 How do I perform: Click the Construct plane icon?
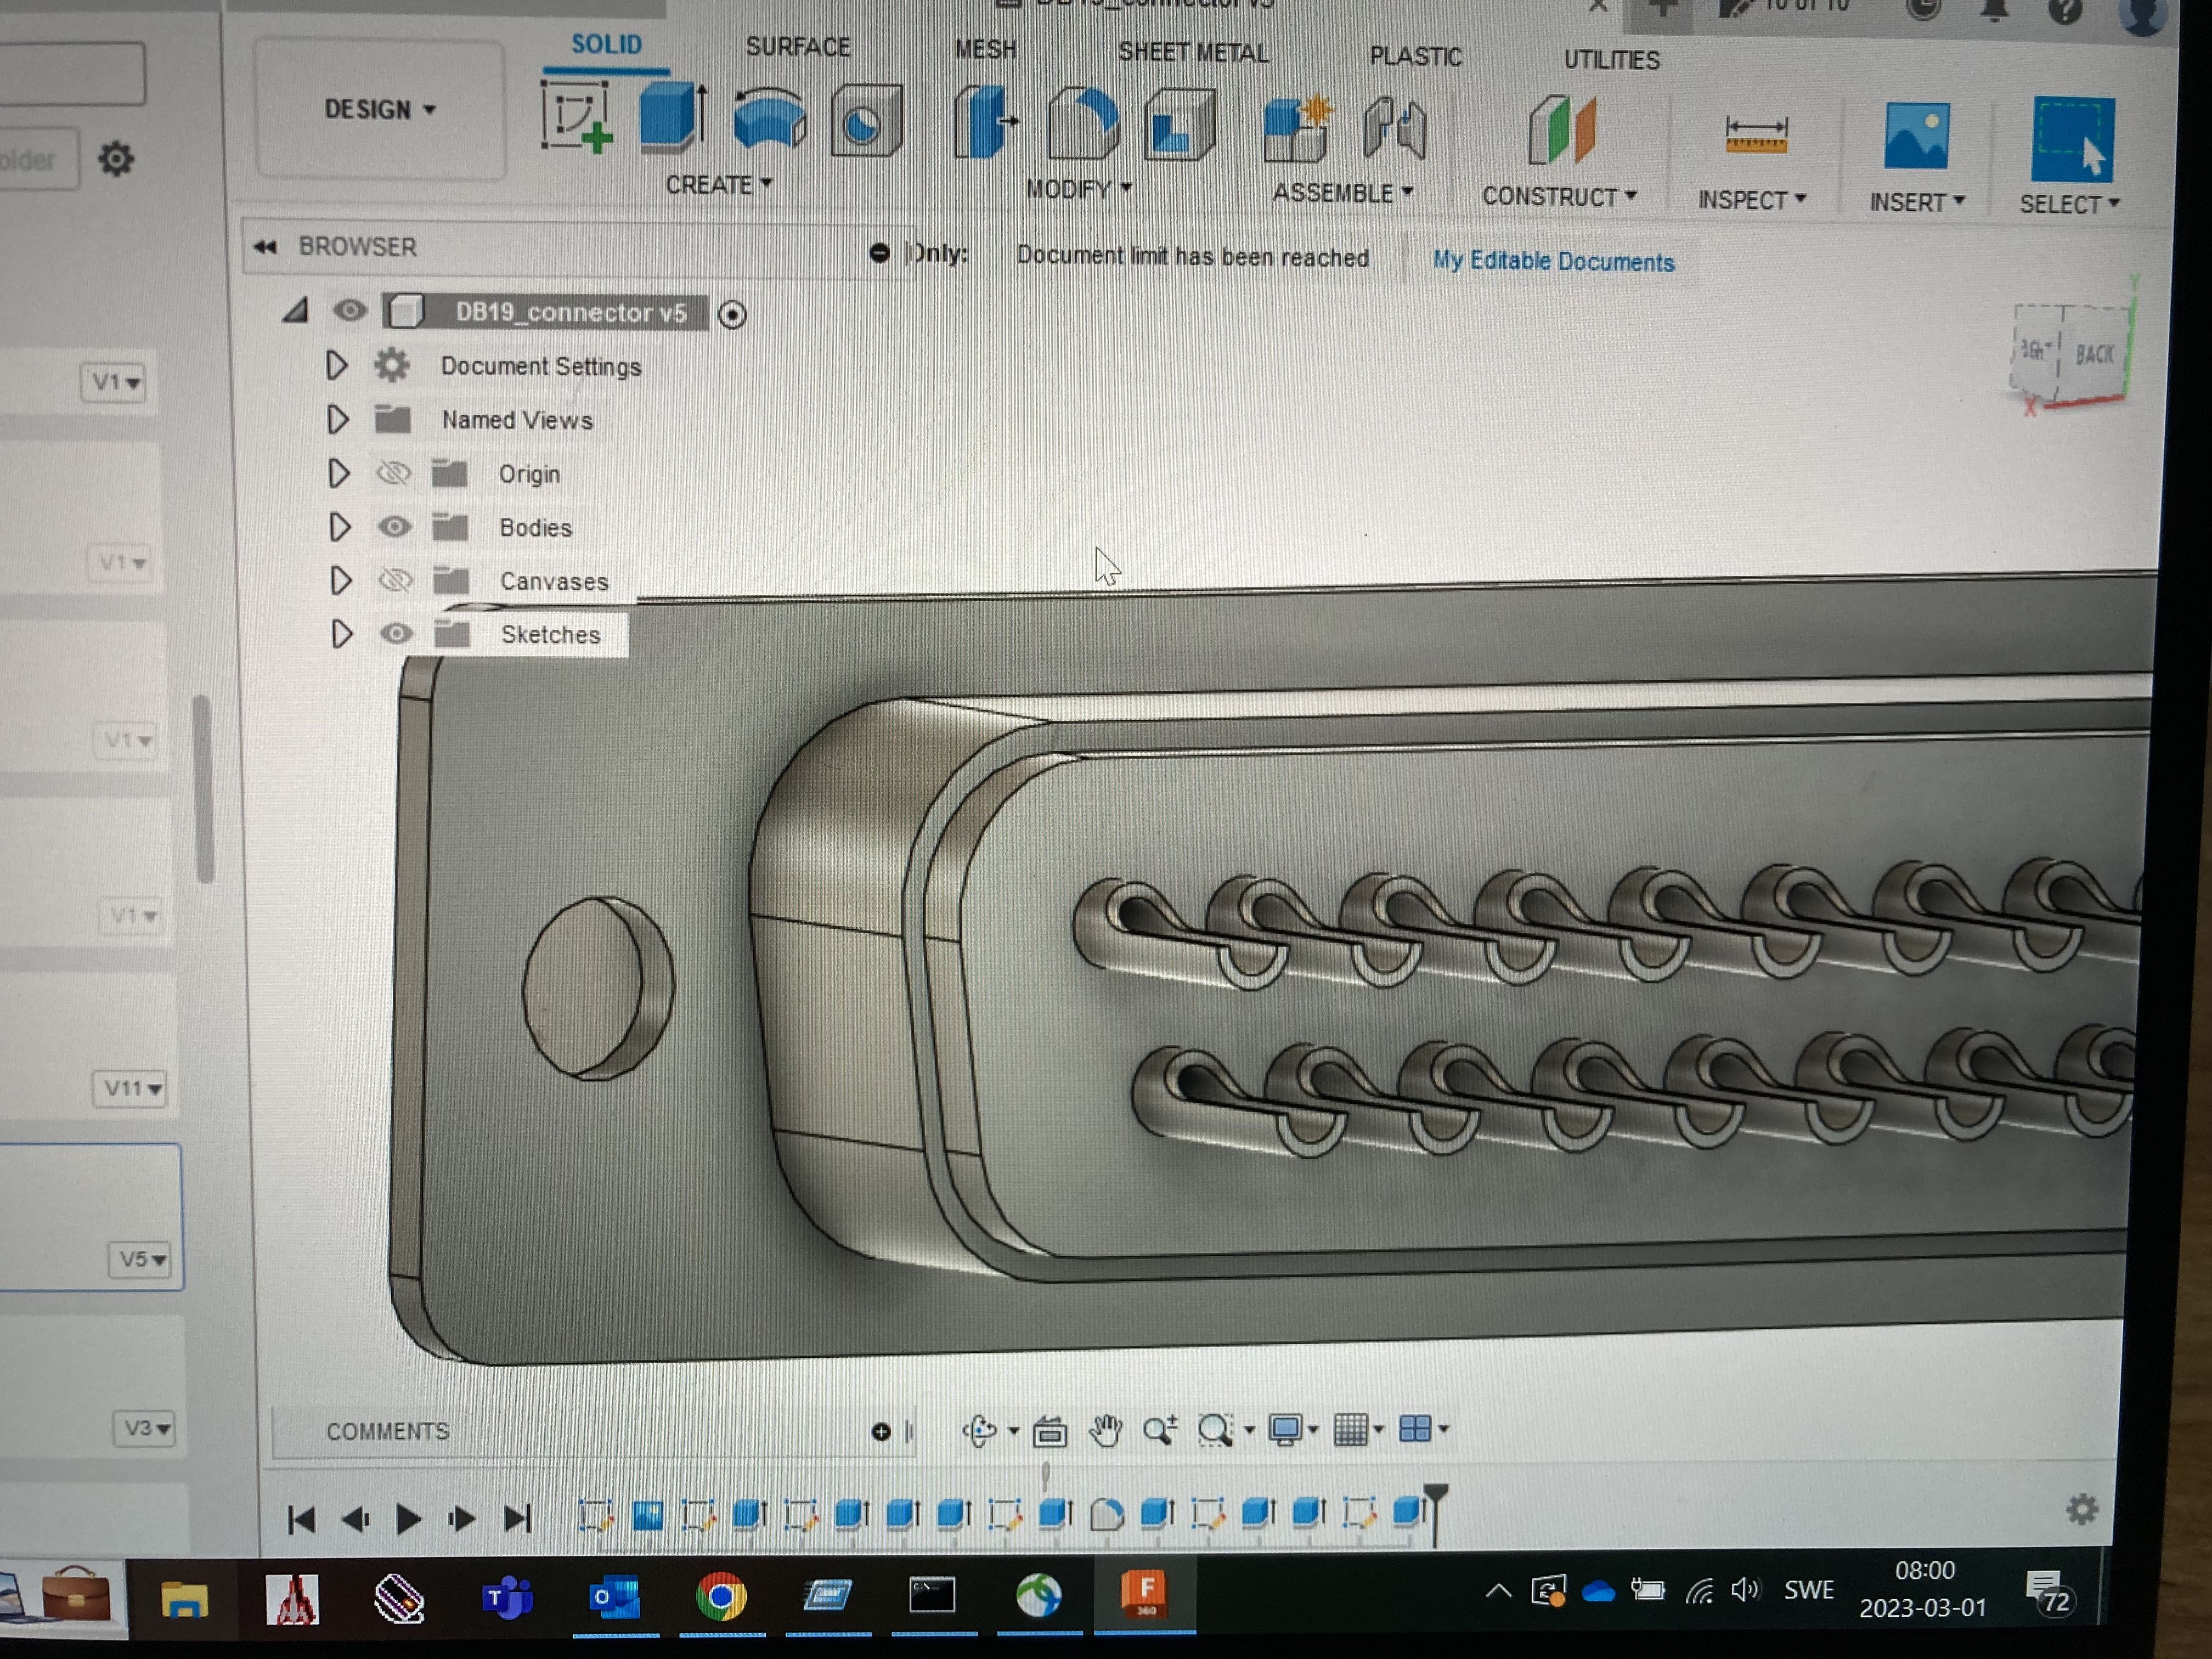click(x=1561, y=130)
